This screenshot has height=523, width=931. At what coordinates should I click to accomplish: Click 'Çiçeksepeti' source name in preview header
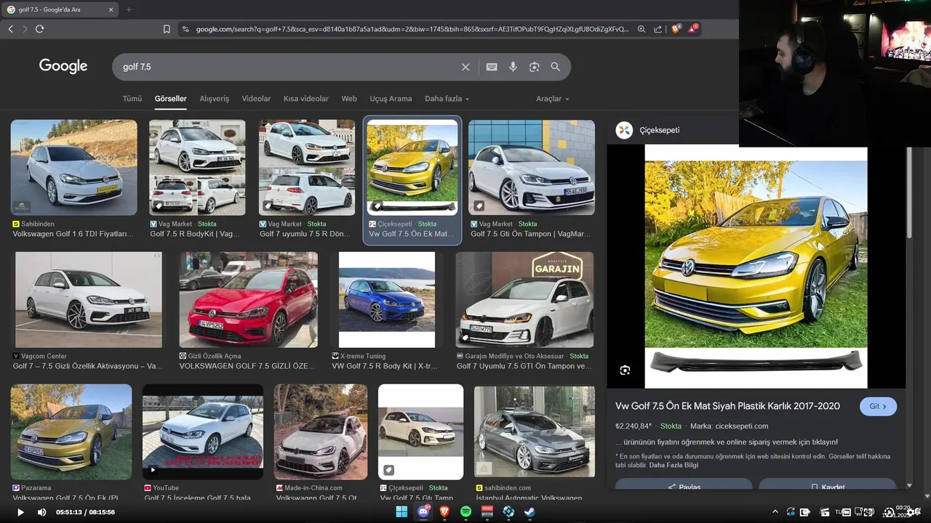coord(660,130)
